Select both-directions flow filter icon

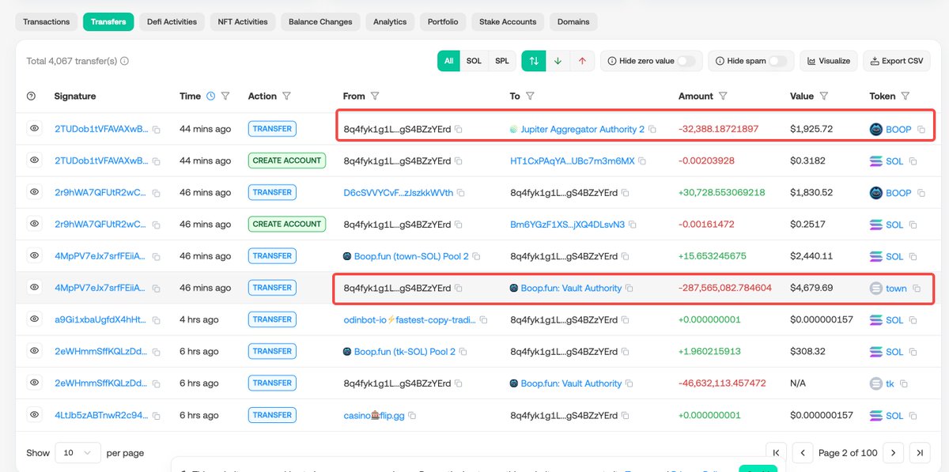pos(534,61)
